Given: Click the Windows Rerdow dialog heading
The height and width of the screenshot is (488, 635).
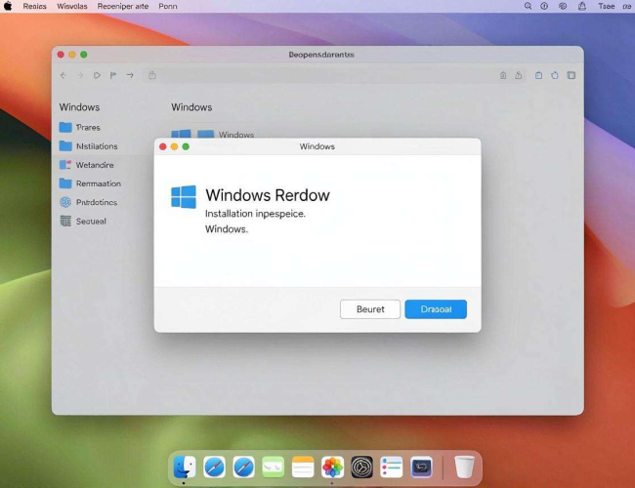Looking at the screenshot, I should point(268,195).
